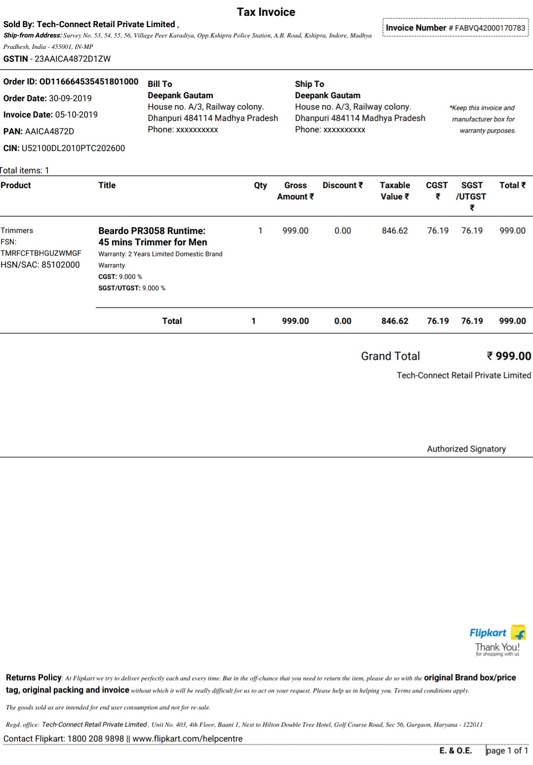The height and width of the screenshot is (765, 533).
Task: Click the SGST/UTGST: 9.000 % line
Action: [x=132, y=288]
